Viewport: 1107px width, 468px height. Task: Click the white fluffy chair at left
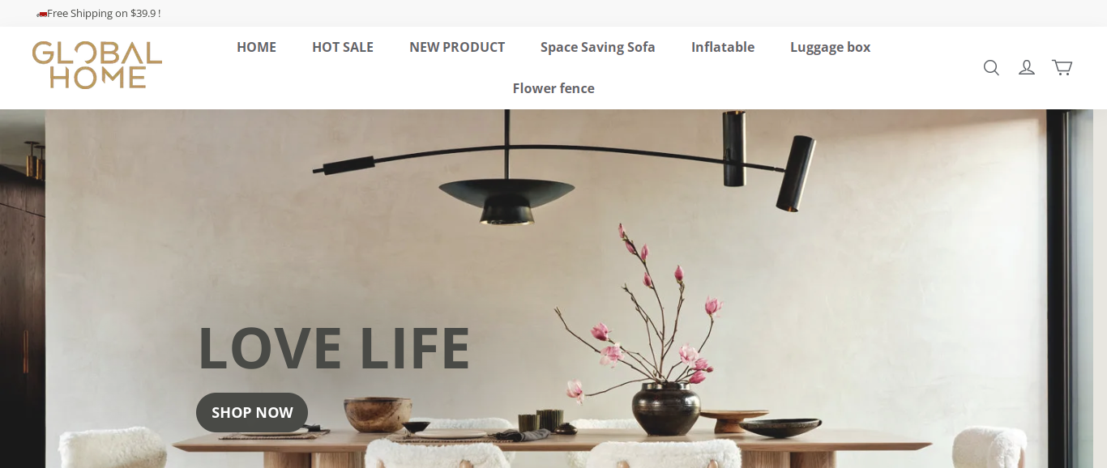(x=113, y=448)
